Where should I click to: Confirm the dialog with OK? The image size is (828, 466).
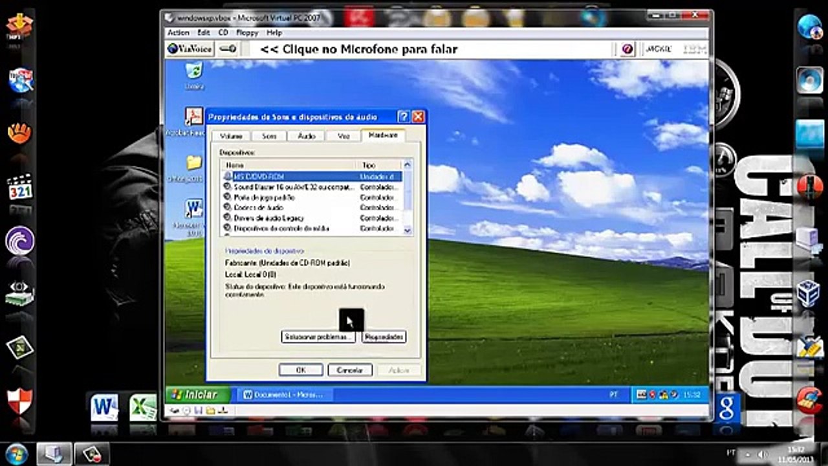point(301,370)
